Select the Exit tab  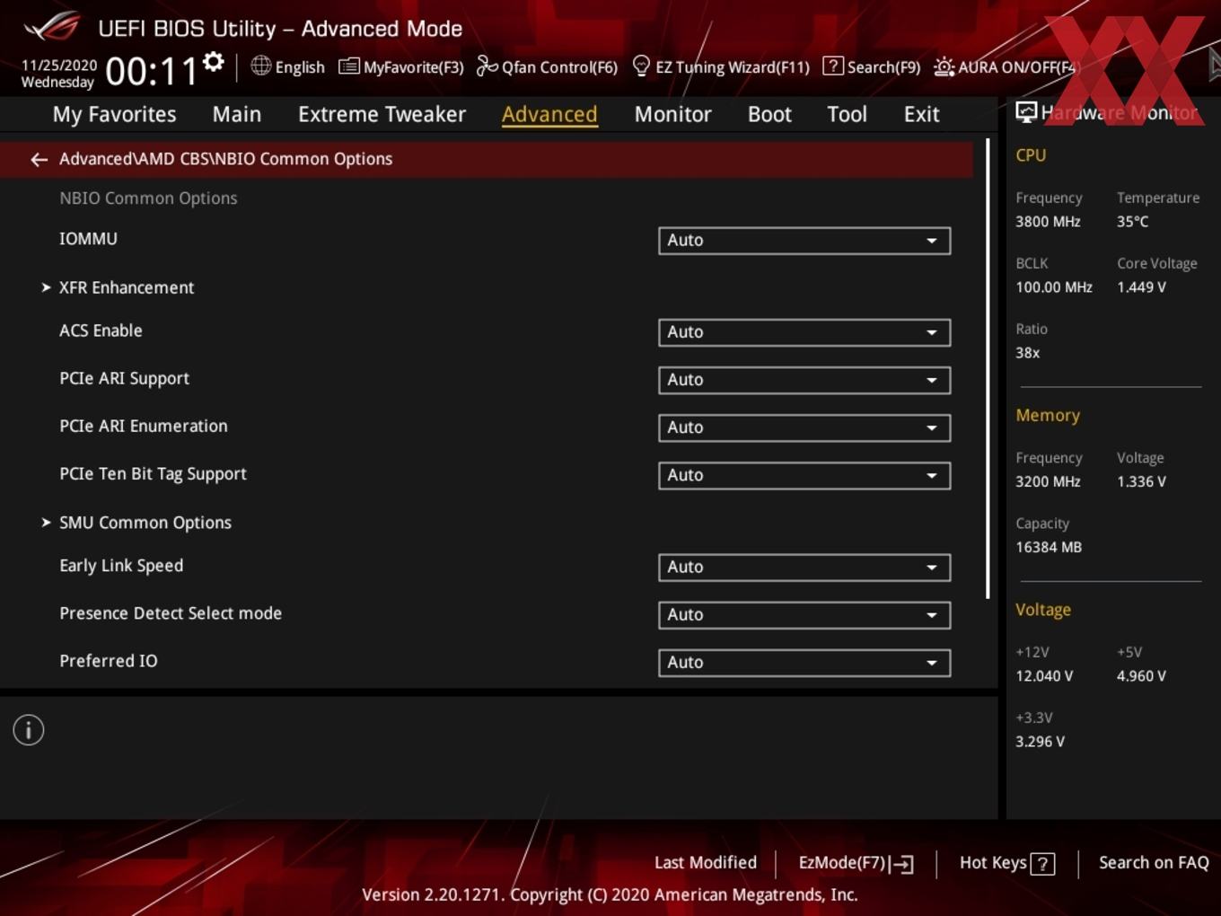tap(921, 114)
